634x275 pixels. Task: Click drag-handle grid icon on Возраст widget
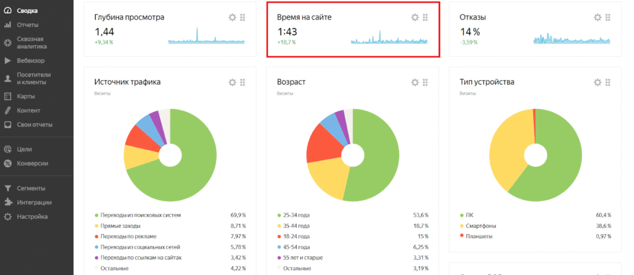tap(425, 82)
